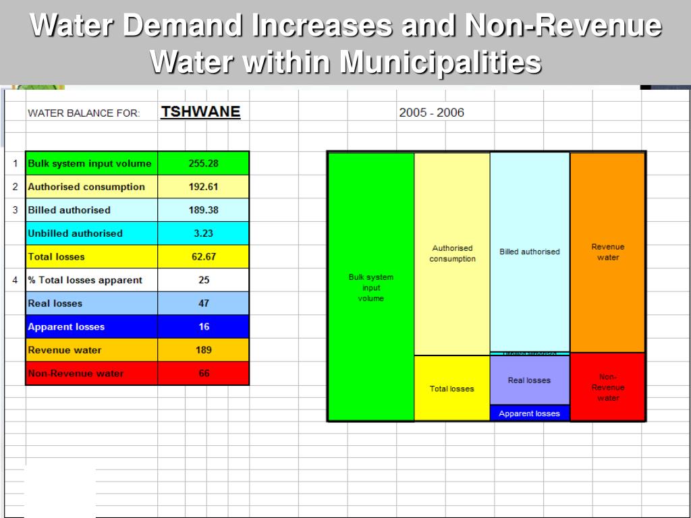
Task: Click the value 25
Action: [204, 280]
